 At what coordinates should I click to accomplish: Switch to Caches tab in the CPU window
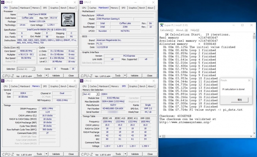(x=14, y=8)
